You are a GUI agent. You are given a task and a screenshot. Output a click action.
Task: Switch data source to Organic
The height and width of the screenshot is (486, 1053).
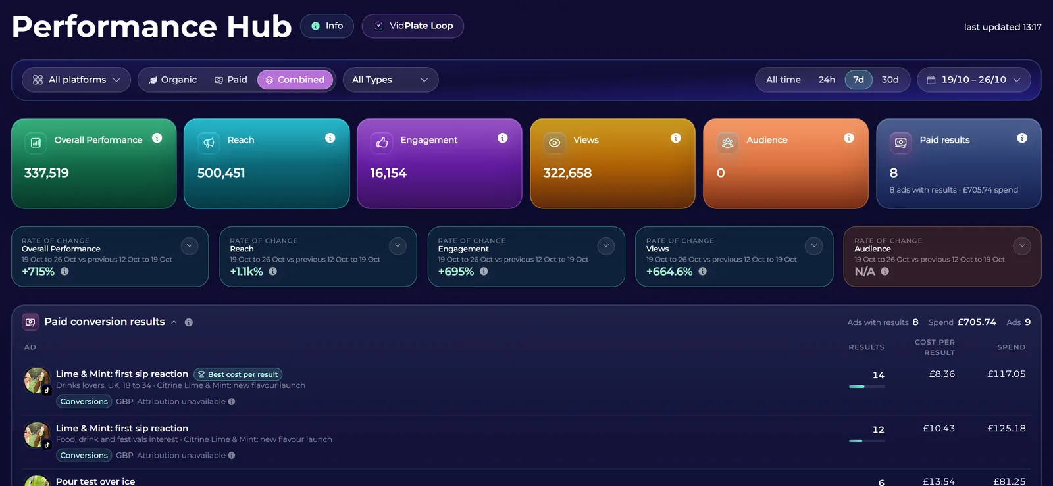tap(172, 80)
